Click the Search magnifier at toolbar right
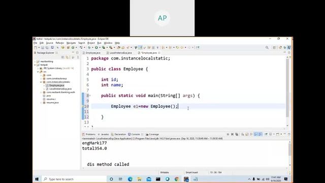This screenshot has width=325, height=183. coord(267,47)
